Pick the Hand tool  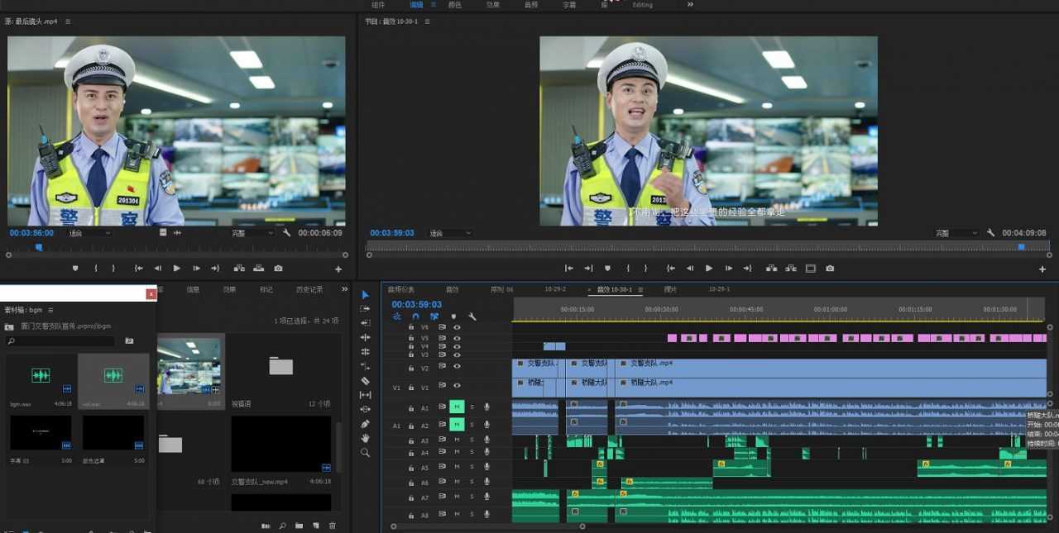click(366, 438)
